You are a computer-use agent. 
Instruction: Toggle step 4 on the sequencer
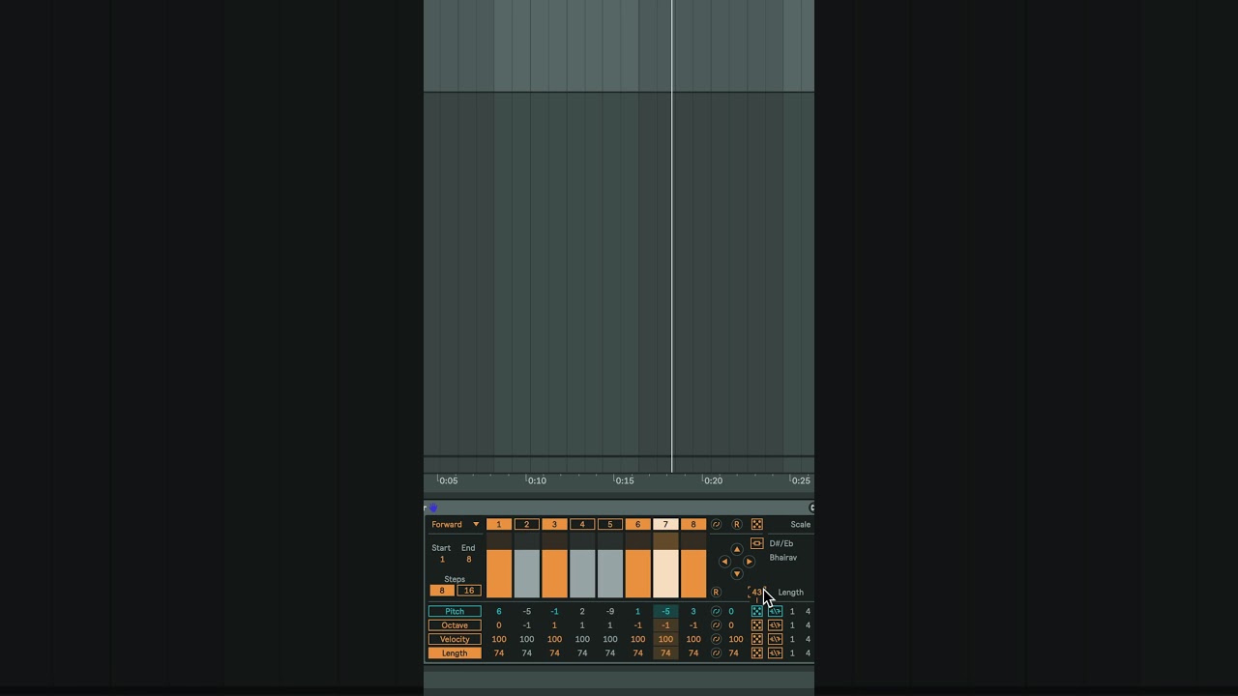tap(582, 524)
